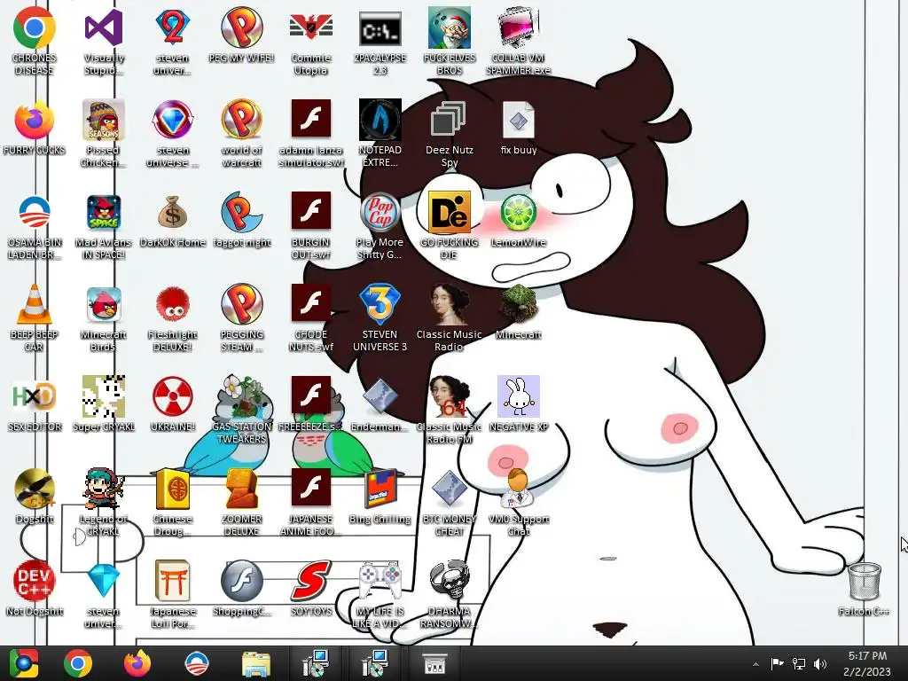Select the world of warcraft icon

[x=241, y=120]
